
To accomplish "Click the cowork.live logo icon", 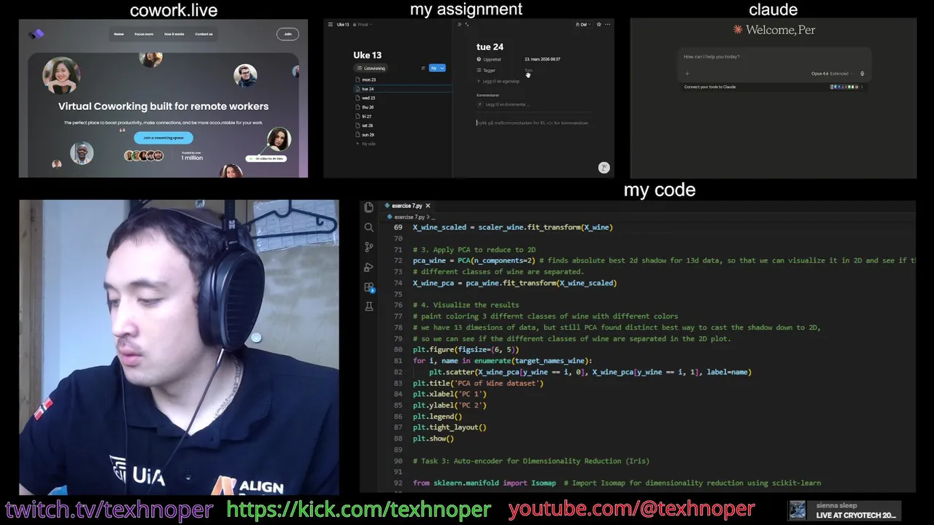I will 36,34.
